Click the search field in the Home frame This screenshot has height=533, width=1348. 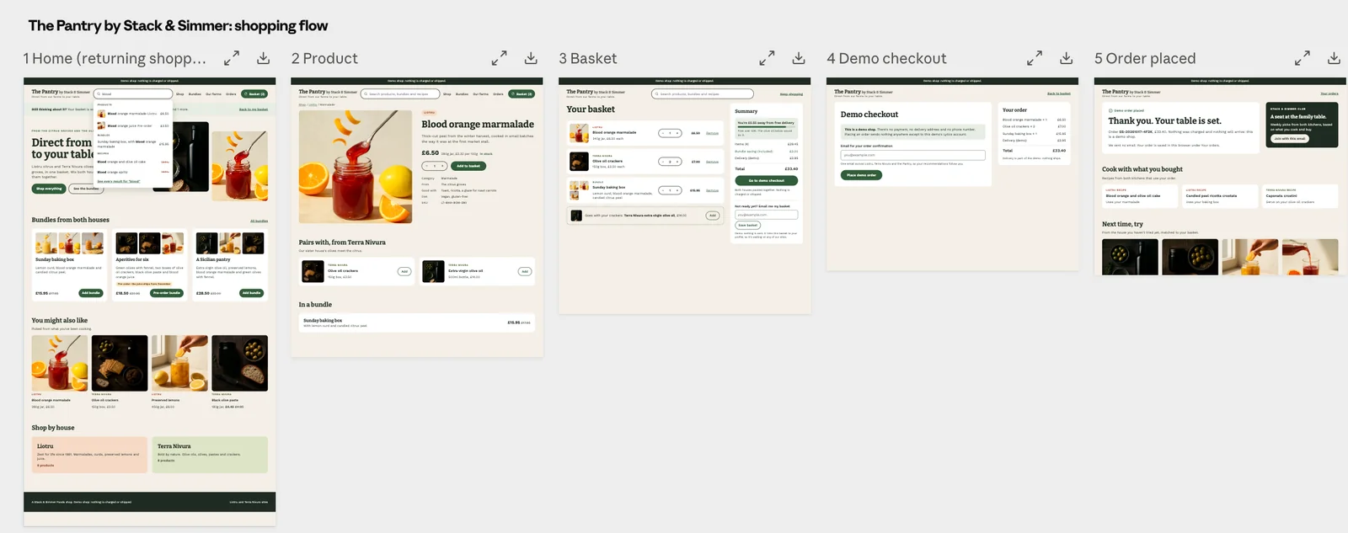pos(133,94)
